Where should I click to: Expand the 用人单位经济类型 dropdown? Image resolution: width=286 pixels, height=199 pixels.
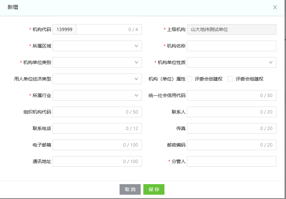[97, 79]
